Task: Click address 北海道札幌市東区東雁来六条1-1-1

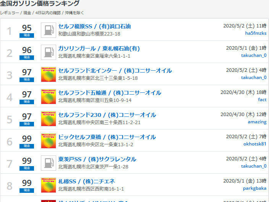Action: tap(94, 56)
